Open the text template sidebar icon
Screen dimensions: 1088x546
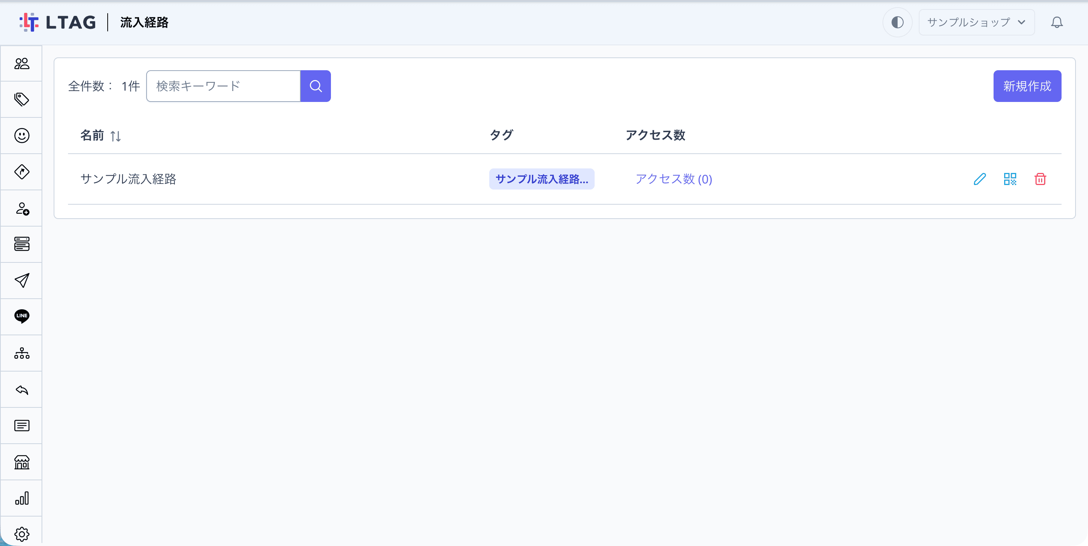click(x=22, y=426)
